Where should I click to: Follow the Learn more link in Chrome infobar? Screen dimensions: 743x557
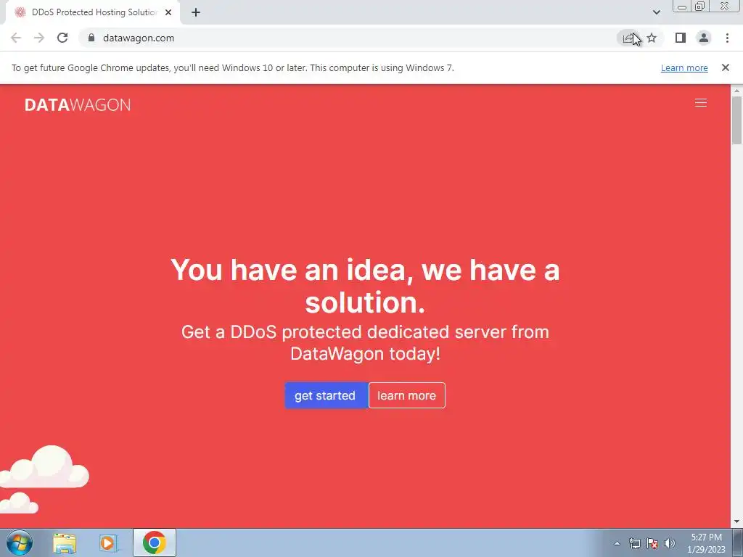tap(684, 67)
